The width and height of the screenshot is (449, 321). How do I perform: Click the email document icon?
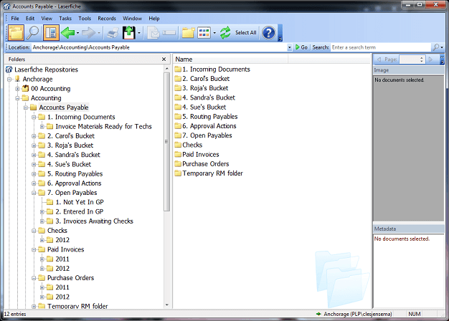[x=153, y=33]
